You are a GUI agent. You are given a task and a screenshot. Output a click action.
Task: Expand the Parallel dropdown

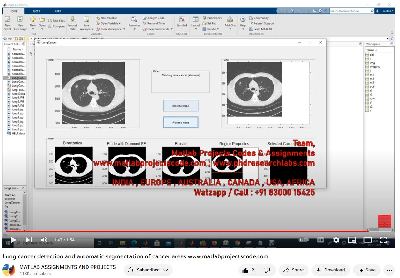pyautogui.click(x=218, y=29)
